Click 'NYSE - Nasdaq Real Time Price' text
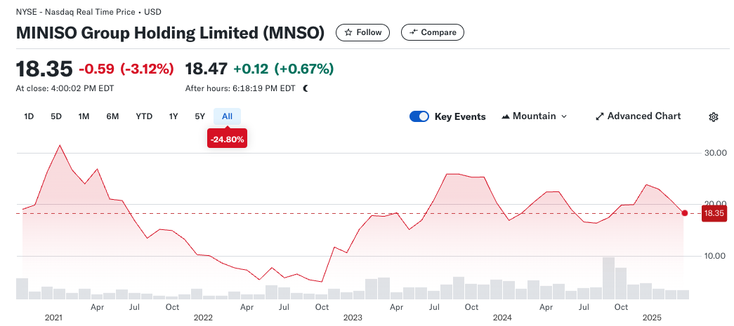This screenshot has height=326, width=734. (x=75, y=12)
